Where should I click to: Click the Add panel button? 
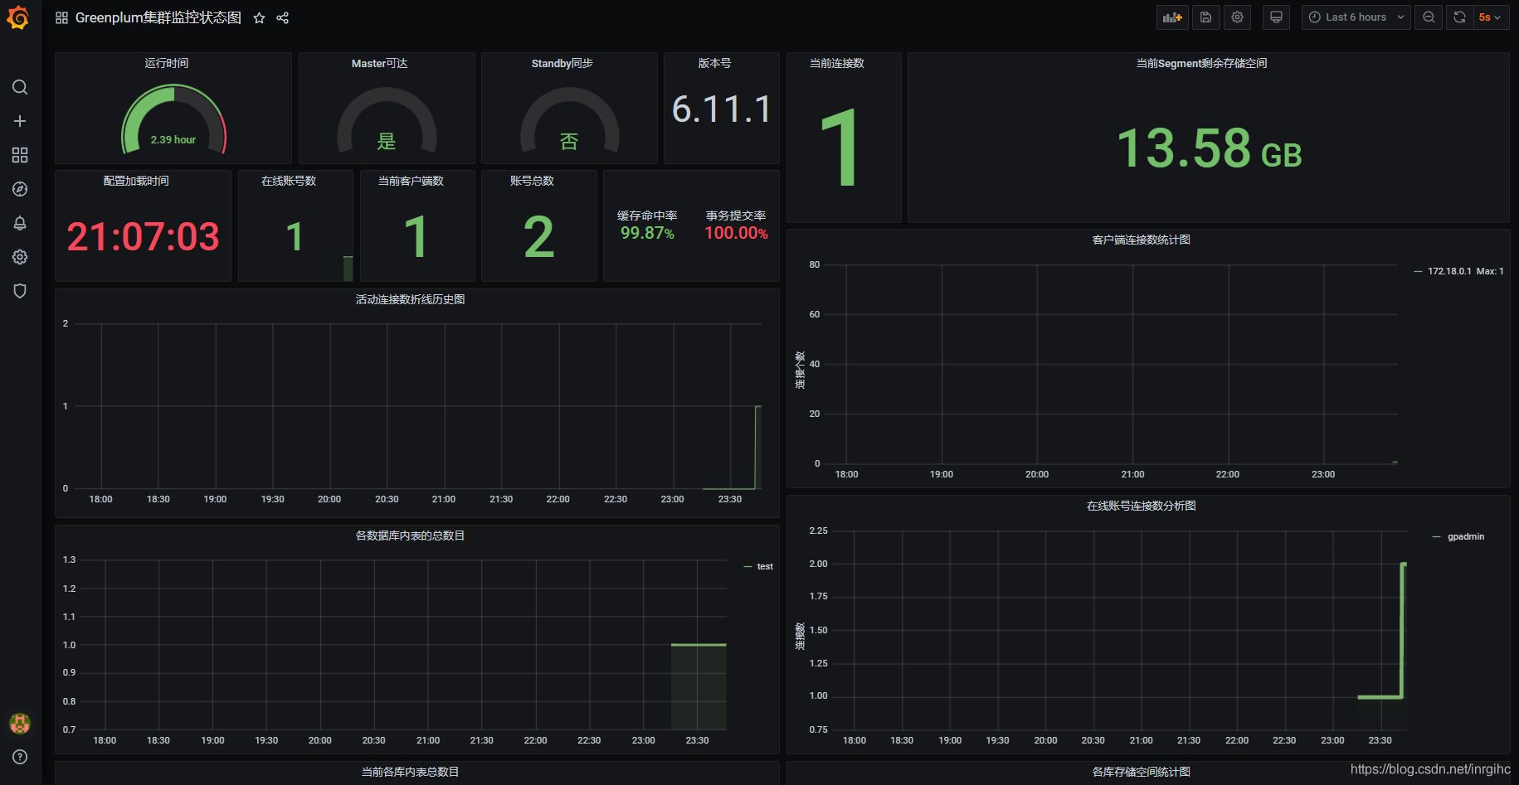(1172, 17)
